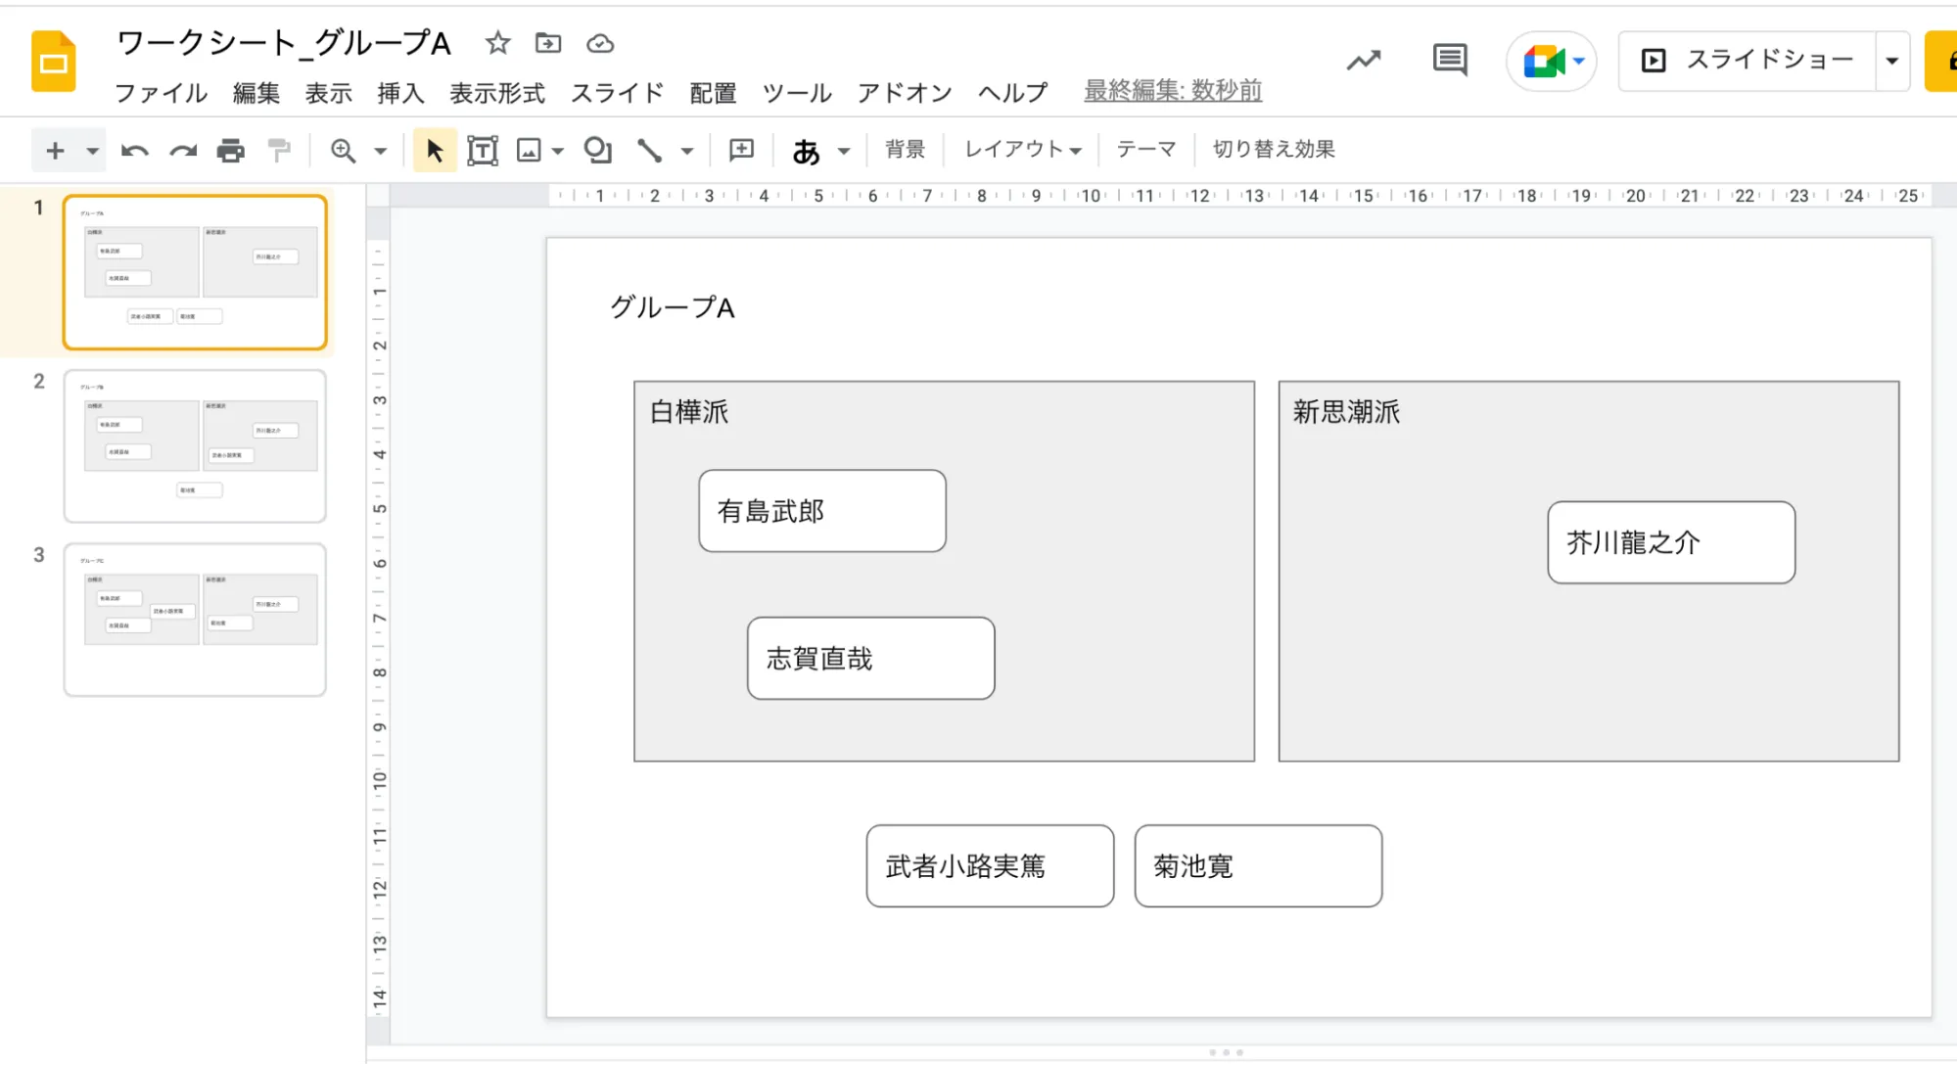Expand the new slide dropdown arrow

92,151
